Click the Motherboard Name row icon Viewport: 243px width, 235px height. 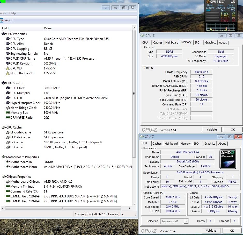point(8,167)
